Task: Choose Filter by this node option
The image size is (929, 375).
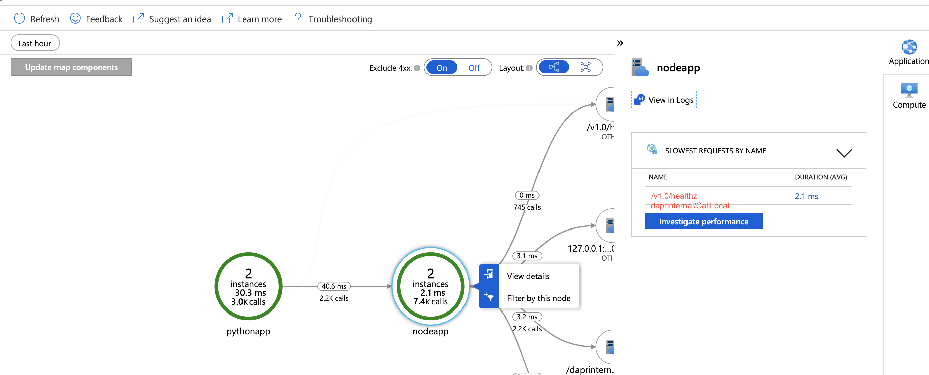Action: [539, 298]
